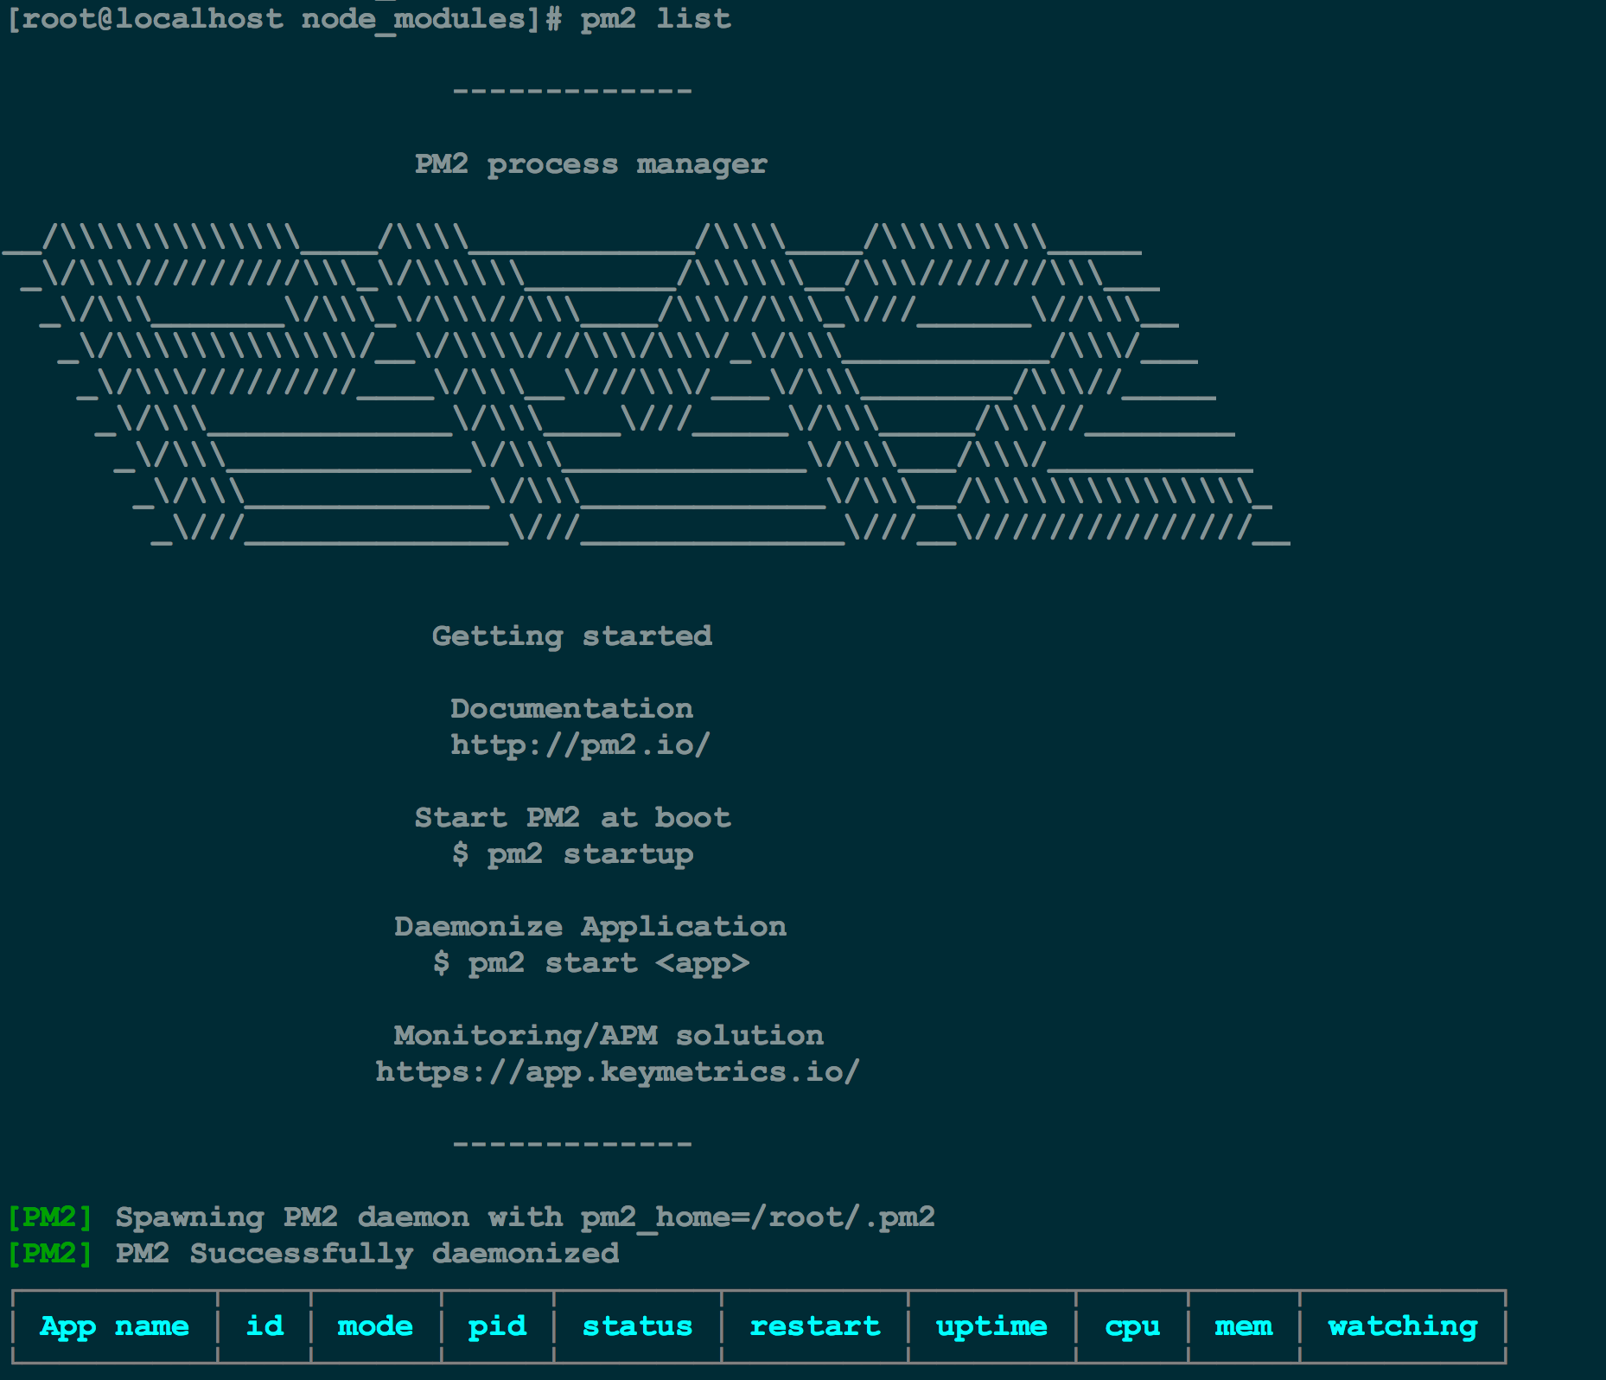Click the 'status' column header
1606x1380 pixels.
click(637, 1326)
